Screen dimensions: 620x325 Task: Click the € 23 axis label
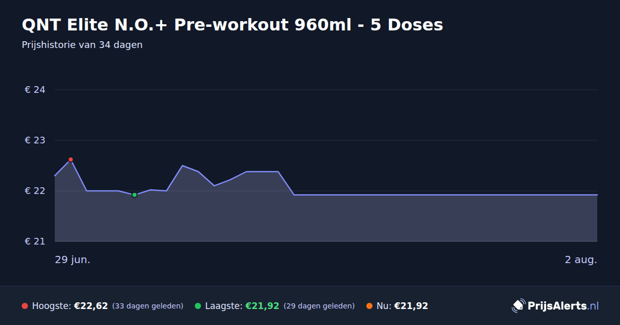pyautogui.click(x=35, y=140)
